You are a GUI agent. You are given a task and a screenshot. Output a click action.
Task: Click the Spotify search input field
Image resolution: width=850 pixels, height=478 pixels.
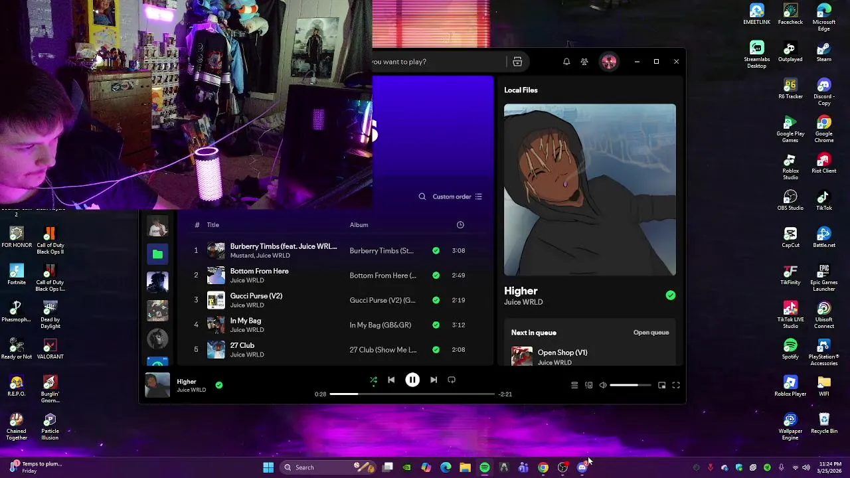(x=438, y=62)
